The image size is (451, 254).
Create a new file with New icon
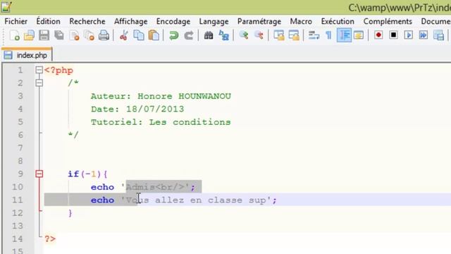14,35
